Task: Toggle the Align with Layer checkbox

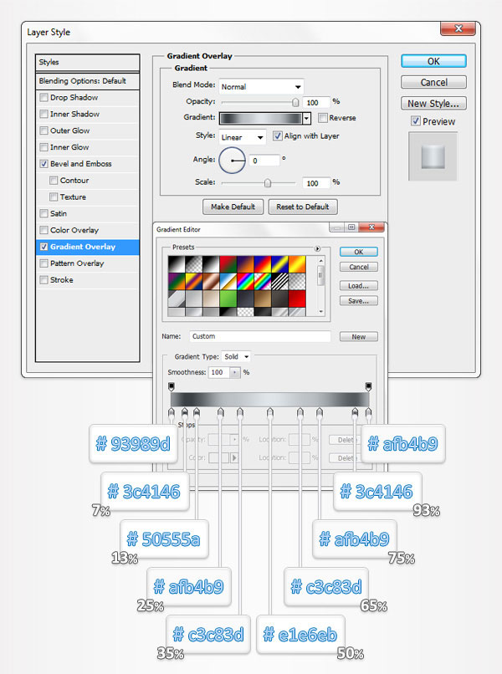Action: pyautogui.click(x=278, y=135)
